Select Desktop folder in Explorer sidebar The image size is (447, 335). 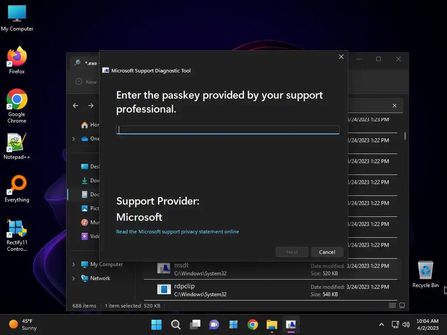pos(90,167)
